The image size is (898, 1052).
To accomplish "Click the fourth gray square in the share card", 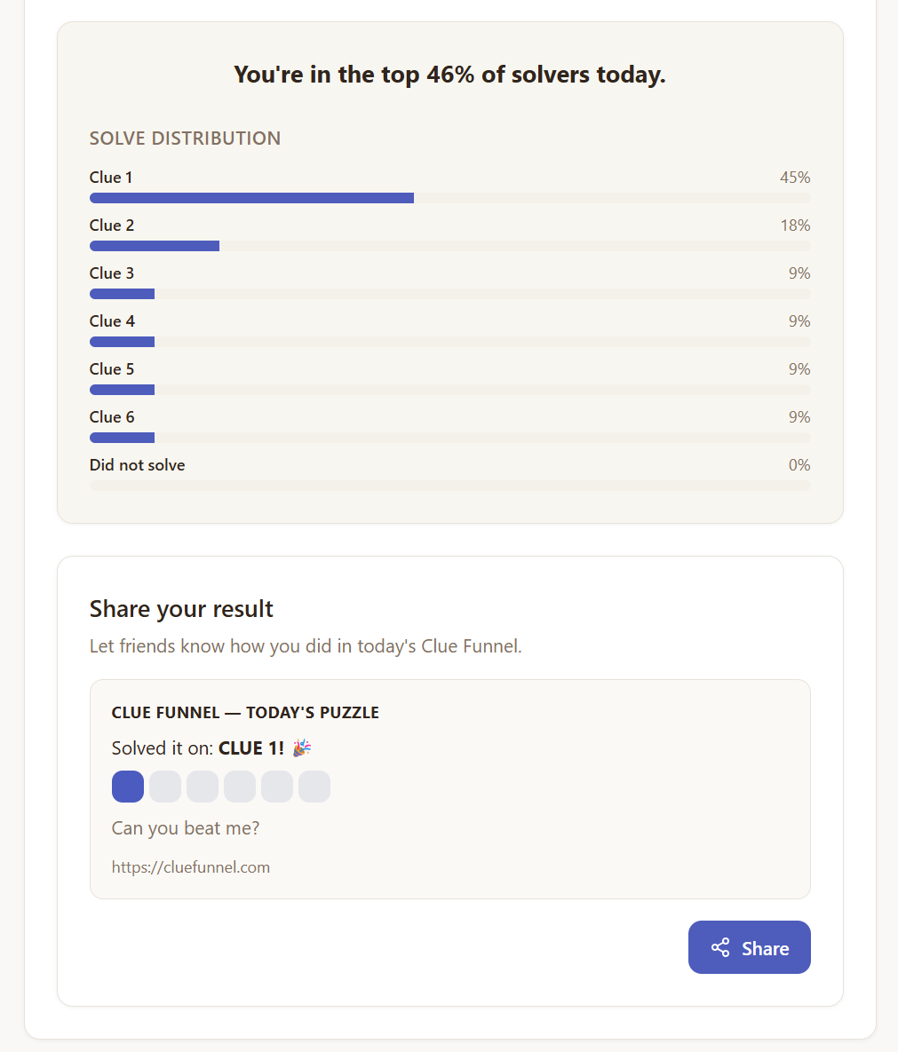I will pyautogui.click(x=239, y=787).
